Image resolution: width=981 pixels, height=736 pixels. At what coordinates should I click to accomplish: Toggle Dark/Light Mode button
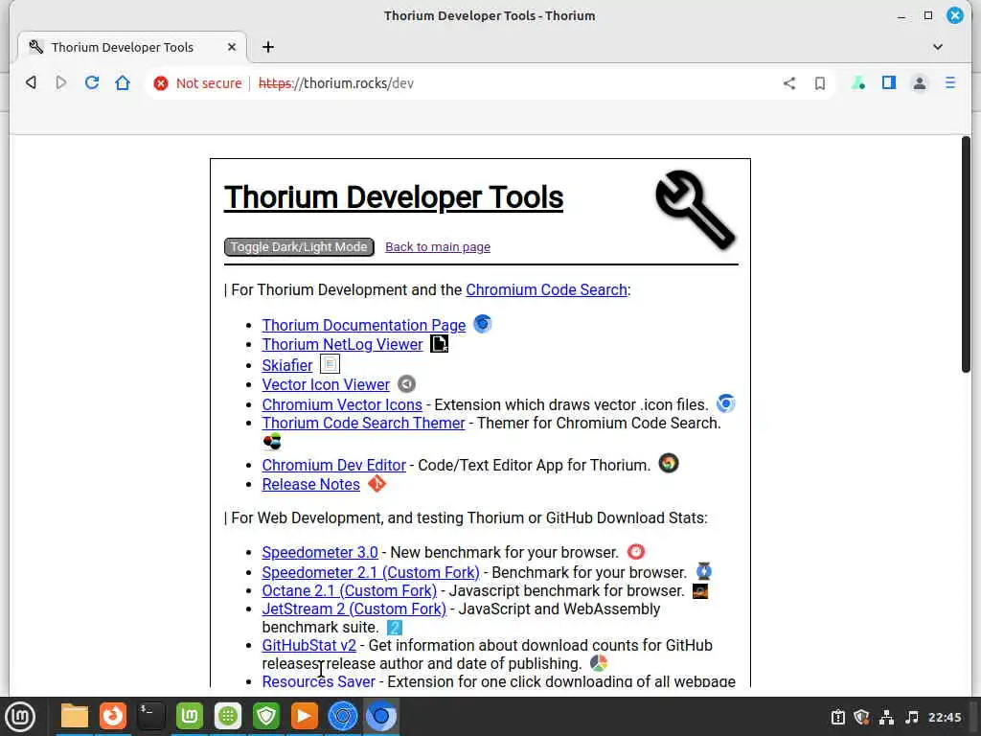click(x=299, y=246)
